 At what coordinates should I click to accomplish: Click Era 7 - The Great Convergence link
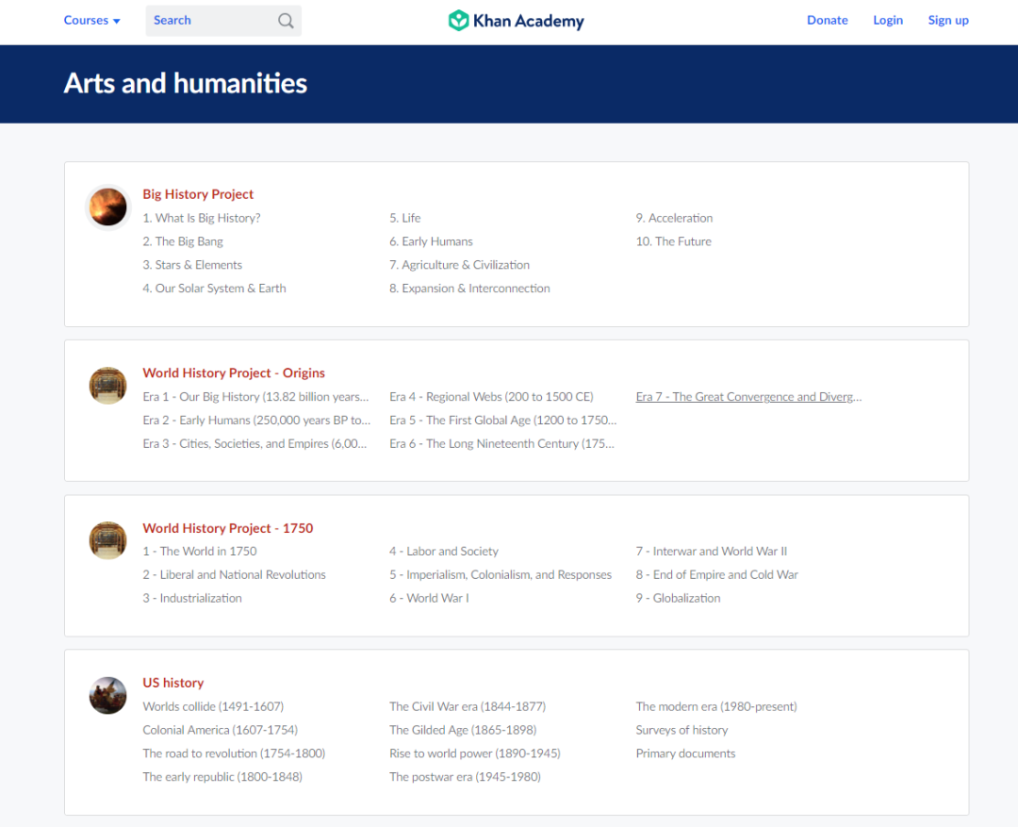coord(748,397)
